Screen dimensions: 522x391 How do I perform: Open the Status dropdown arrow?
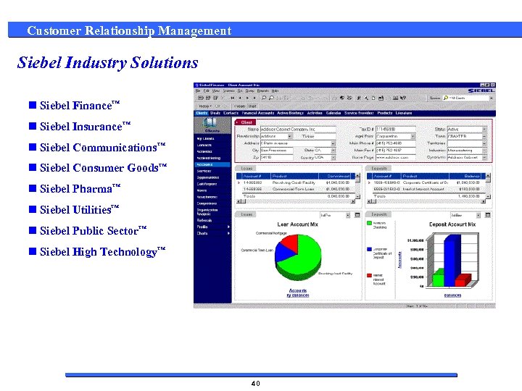pos(484,130)
